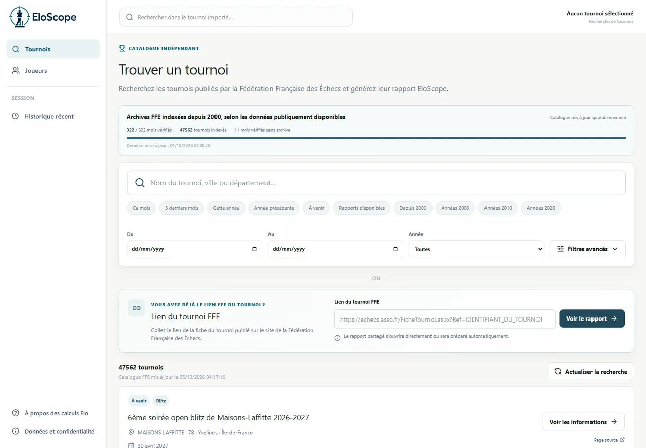Screen dimensions: 646x448
Task: Toggle the Ce mois filter chip
Action: (141, 208)
